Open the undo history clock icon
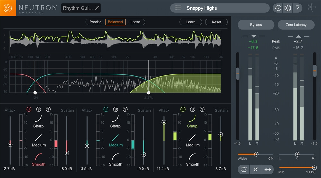Image resolution: width=321 pixels, height=178 pixels. click(x=278, y=8)
